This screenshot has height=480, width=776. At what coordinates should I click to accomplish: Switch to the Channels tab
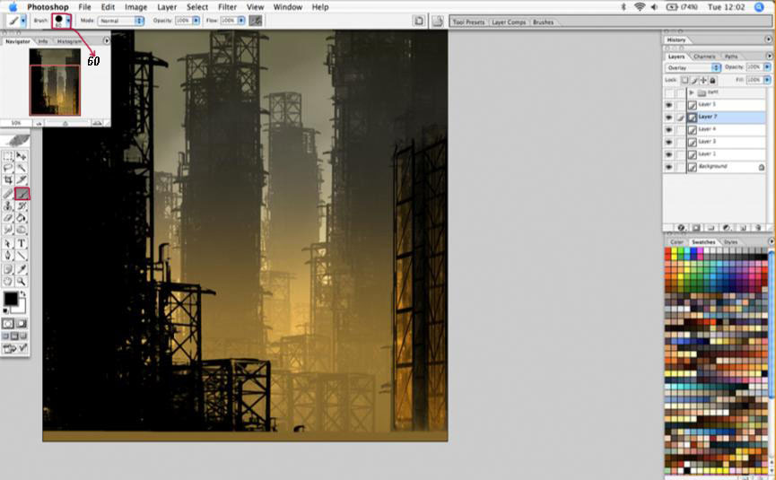pyautogui.click(x=704, y=57)
